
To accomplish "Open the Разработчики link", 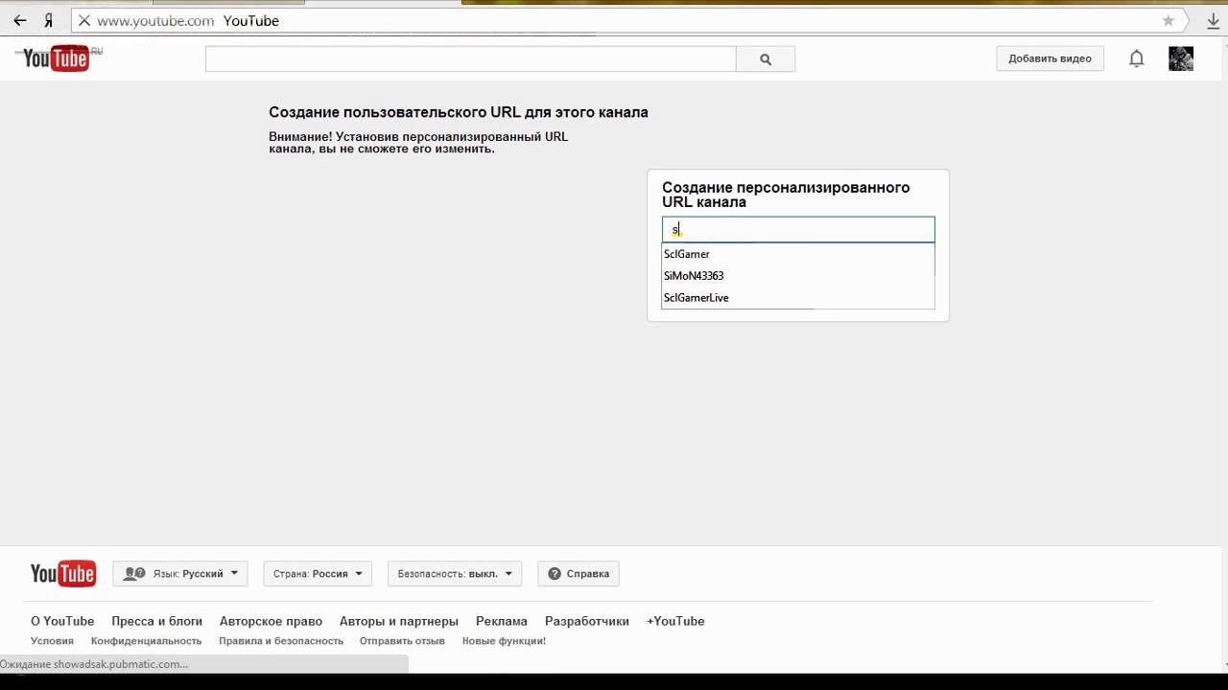I will [587, 621].
